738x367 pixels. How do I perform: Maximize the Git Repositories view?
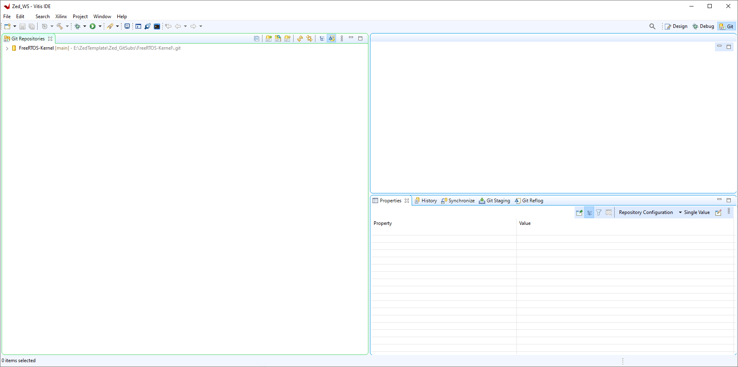(360, 38)
